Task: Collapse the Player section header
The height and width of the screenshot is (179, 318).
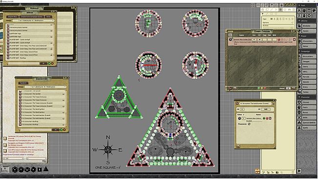Action: click(307, 36)
